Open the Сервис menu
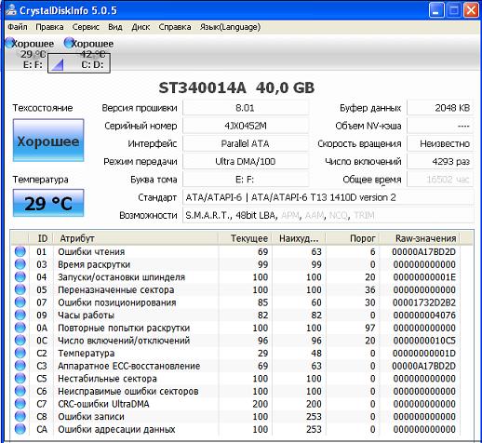The width and height of the screenshot is (482, 443). (86, 27)
